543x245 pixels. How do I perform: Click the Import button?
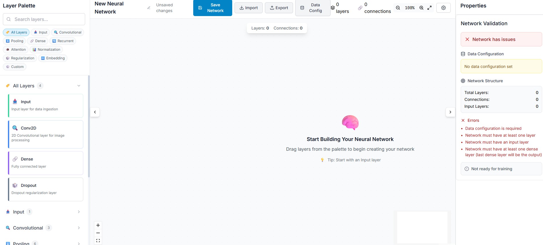[249, 8]
